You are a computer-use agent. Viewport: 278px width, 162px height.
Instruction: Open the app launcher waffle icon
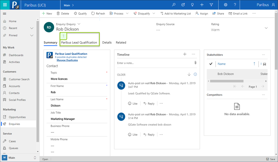[5, 5]
